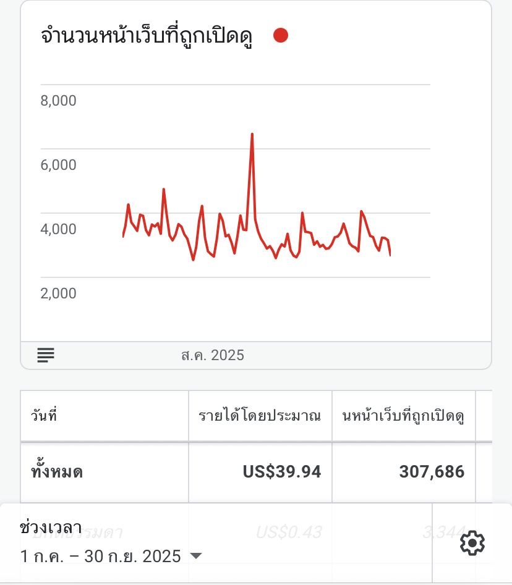This screenshot has height=585, width=512.
Task: Click the "ช่วงเวลา" label
Action: (51, 528)
